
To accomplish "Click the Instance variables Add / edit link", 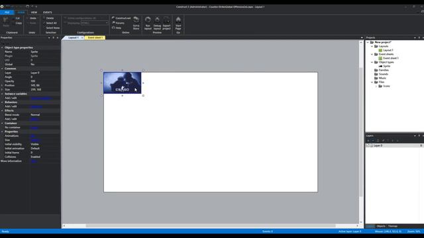I will [x=41, y=98].
